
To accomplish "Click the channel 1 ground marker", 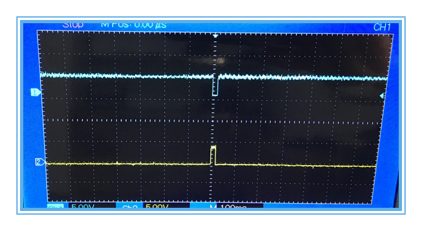I will [x=35, y=93].
